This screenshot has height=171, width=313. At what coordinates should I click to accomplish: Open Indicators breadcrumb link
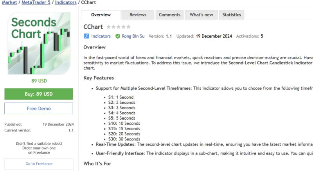pyautogui.click(x=65, y=3)
